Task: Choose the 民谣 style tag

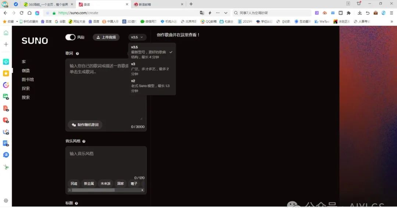Action: tap(74, 183)
